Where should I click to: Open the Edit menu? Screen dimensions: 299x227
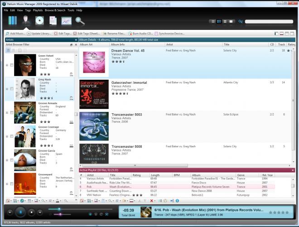point(12,10)
